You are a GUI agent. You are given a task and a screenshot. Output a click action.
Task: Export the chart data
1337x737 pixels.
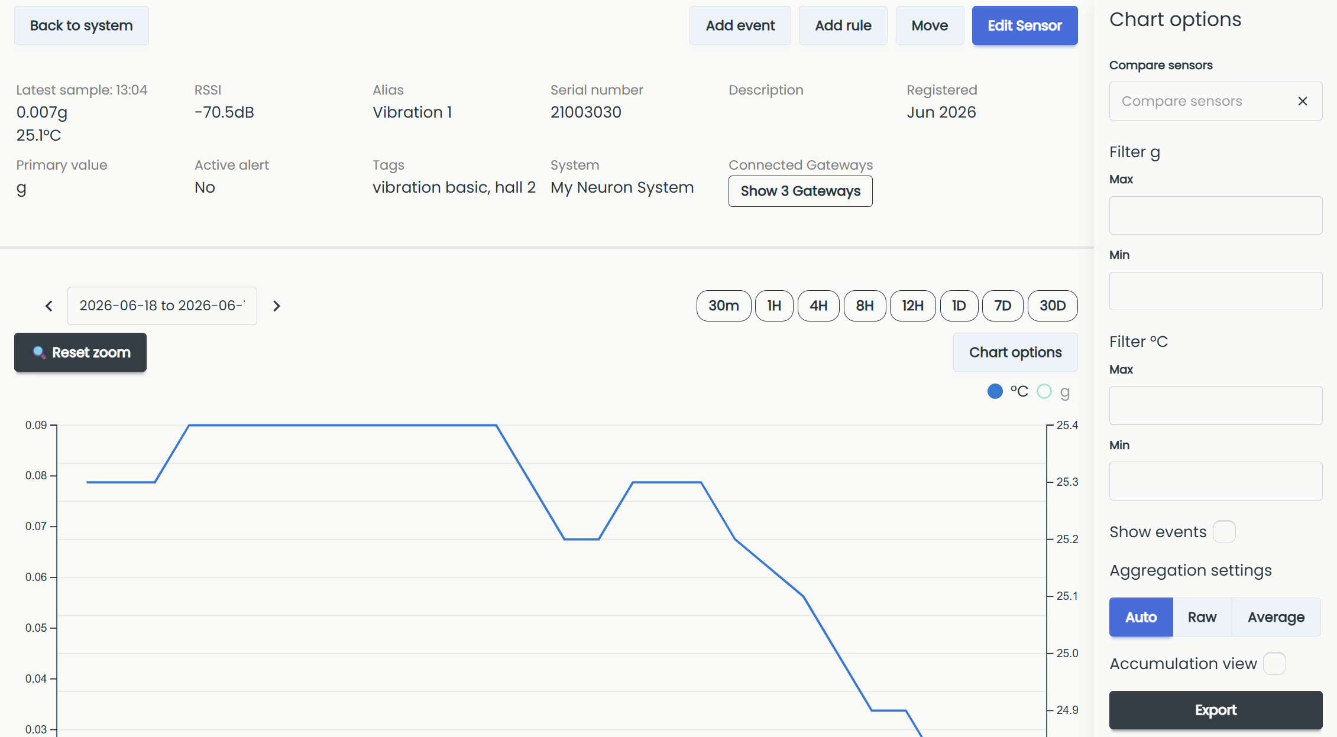click(1216, 710)
